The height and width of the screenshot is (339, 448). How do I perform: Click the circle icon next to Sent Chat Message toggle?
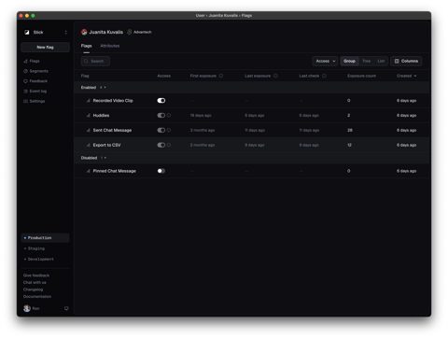point(169,131)
